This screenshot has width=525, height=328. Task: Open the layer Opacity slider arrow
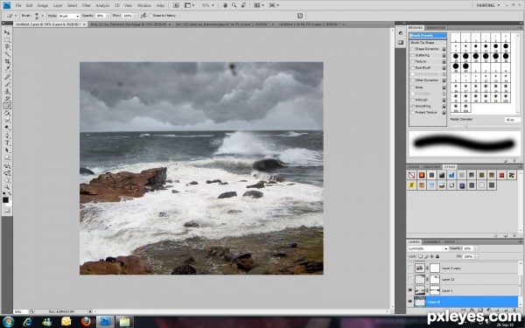tap(476, 248)
